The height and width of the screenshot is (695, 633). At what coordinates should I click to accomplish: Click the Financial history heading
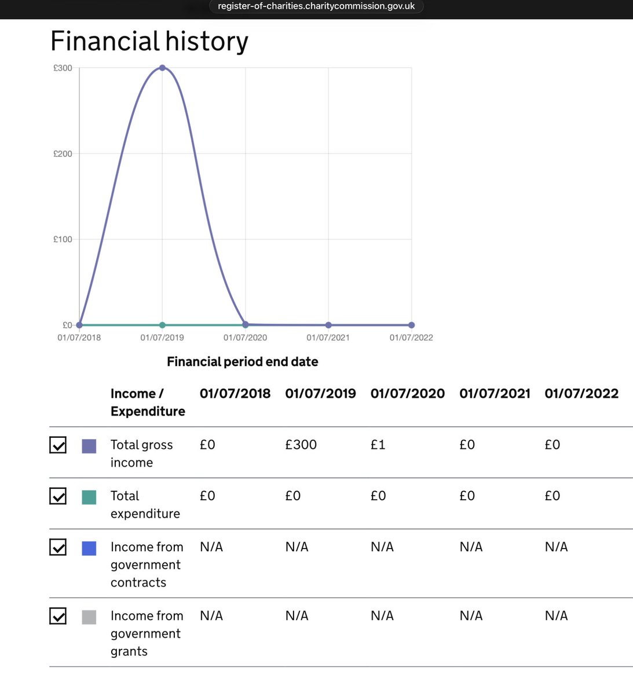coord(149,41)
